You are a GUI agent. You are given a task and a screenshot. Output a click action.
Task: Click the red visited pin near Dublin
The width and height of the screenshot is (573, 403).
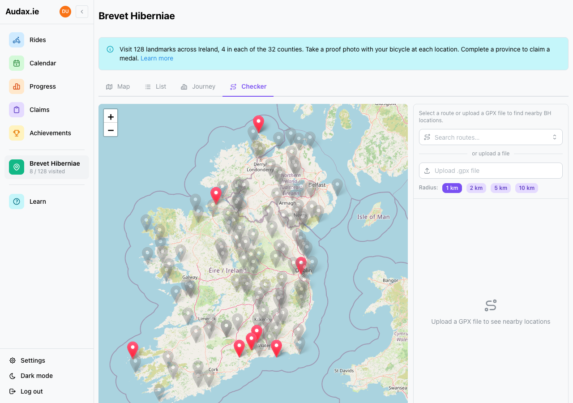(x=301, y=265)
